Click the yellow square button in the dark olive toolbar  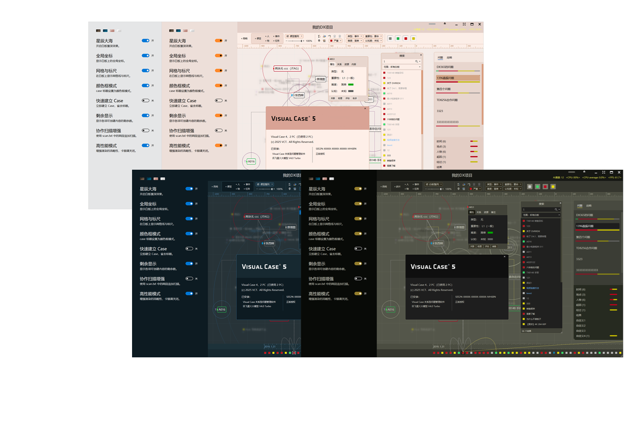pyautogui.click(x=553, y=187)
